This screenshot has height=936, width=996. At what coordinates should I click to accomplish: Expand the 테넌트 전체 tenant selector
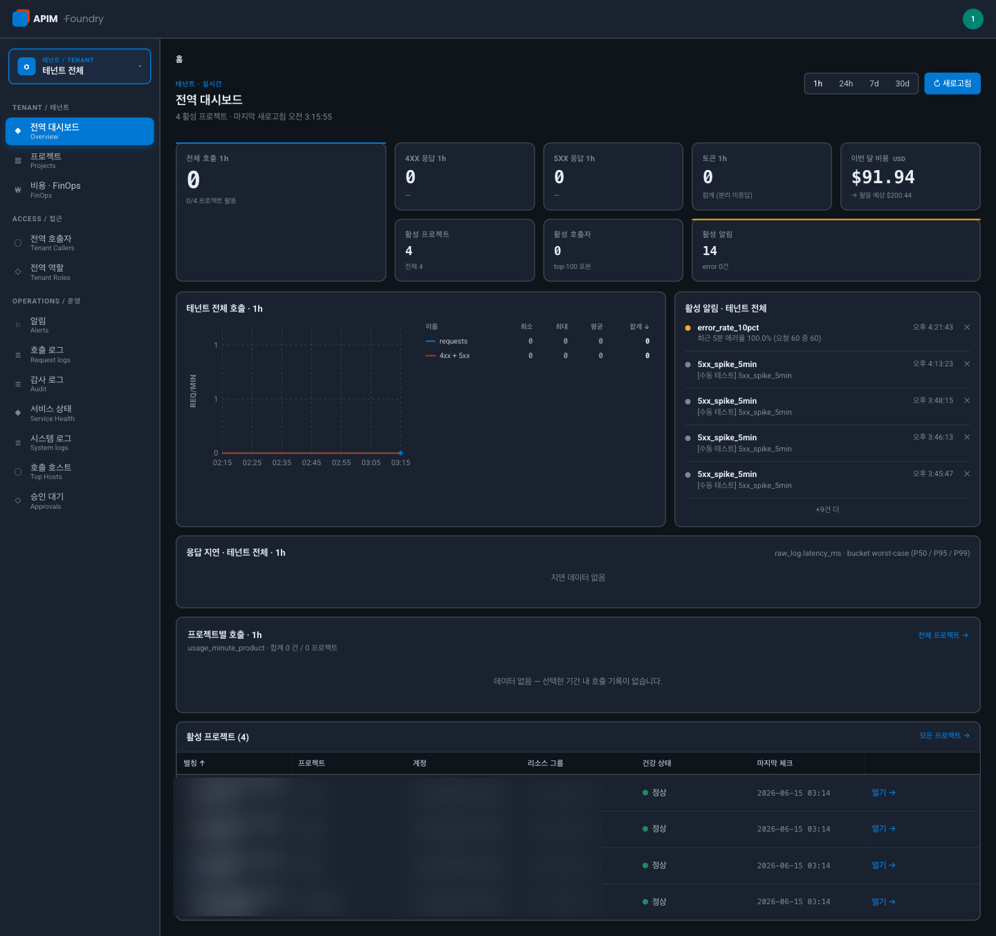tap(80, 66)
